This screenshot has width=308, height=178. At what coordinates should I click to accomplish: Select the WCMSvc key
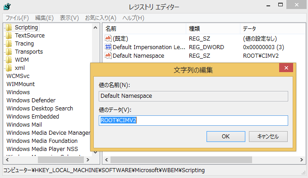tap(18, 76)
